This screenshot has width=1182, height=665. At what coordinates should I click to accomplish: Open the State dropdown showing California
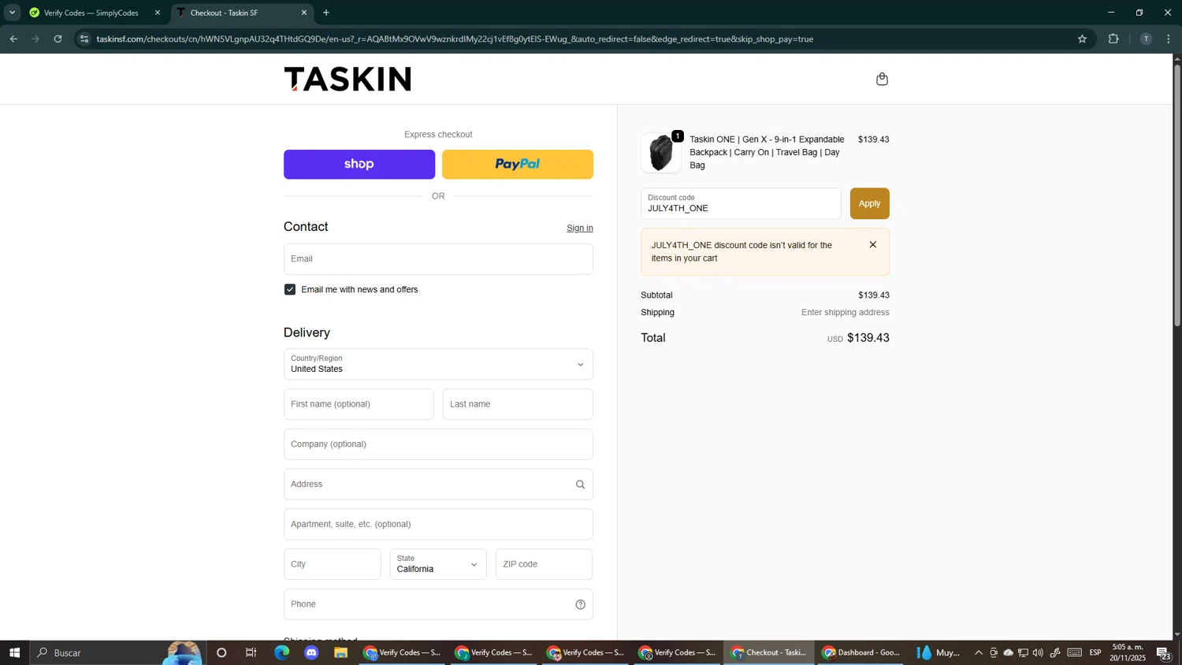pos(438,564)
